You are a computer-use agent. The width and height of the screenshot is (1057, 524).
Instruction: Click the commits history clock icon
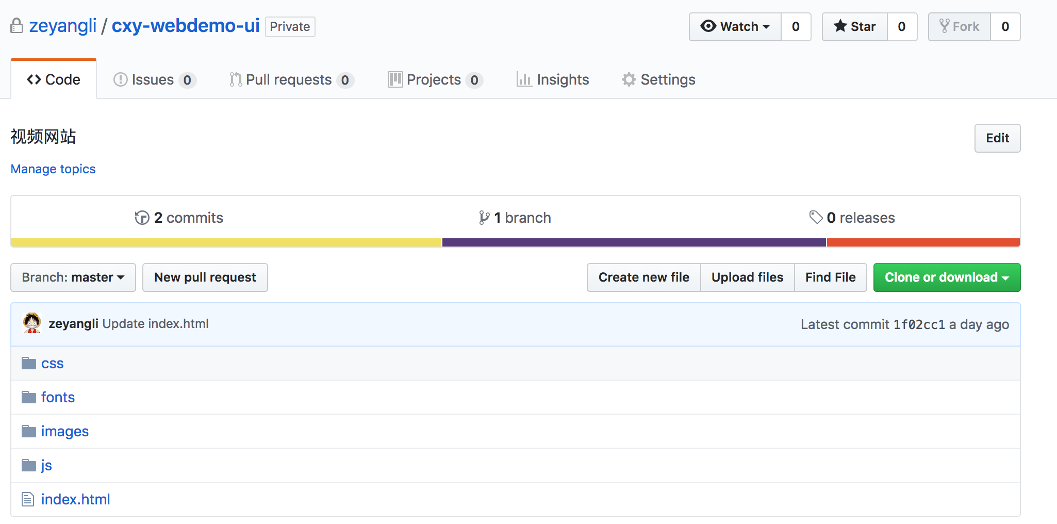tap(142, 218)
